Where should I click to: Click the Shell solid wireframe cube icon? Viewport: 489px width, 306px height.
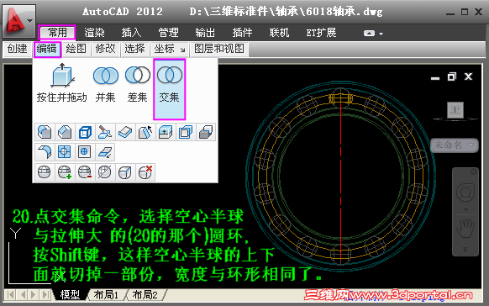click(85, 132)
